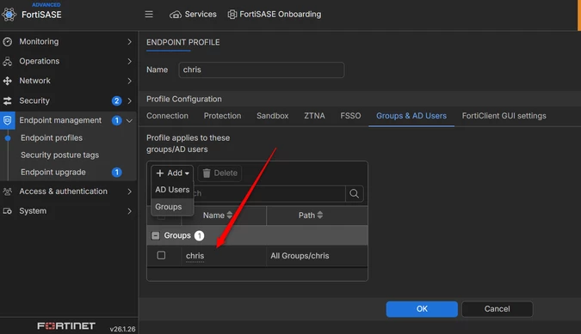Choose AD Users from Add menu
This screenshot has width=581, height=334.
point(172,190)
